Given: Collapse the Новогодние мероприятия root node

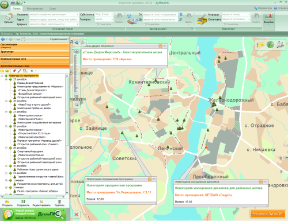Looking at the screenshot, I should point(2,76).
